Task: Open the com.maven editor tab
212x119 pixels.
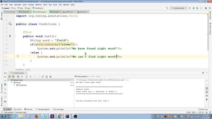Action: [x=10, y=12]
